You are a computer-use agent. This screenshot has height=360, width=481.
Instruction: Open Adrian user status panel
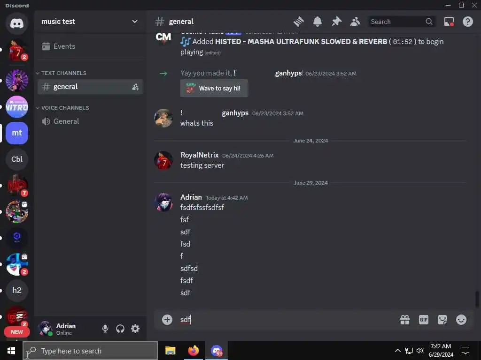coord(66,329)
